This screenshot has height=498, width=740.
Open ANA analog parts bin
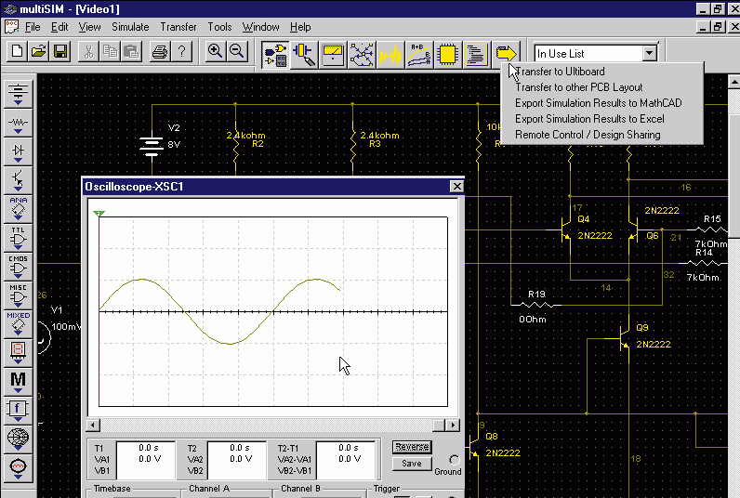[18, 209]
